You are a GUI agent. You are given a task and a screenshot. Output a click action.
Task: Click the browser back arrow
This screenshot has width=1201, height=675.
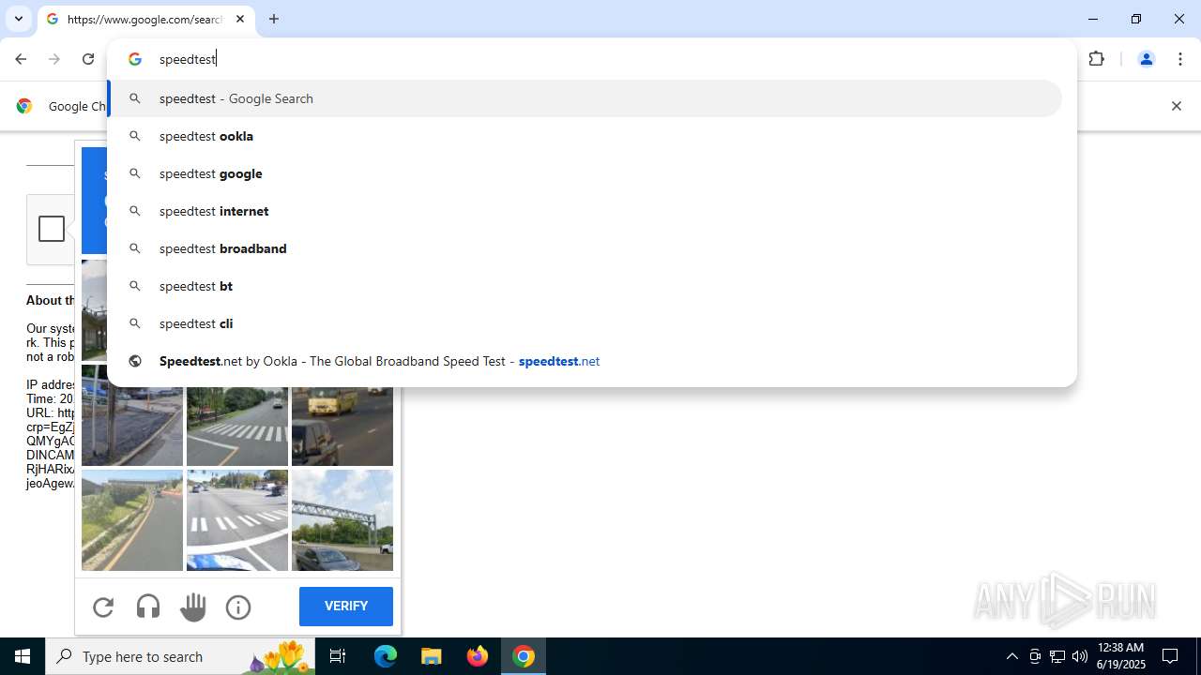click(x=21, y=59)
